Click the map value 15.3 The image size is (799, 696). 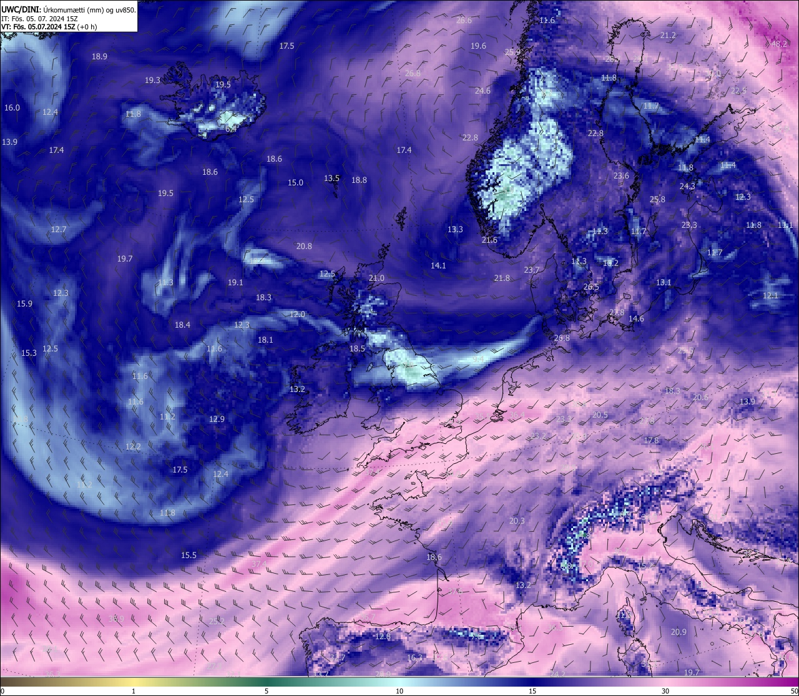[x=29, y=353]
